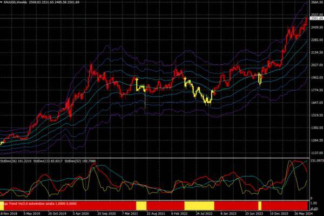This screenshot has width=324, height=216.
Task: Click the StdDev(26) indicator label
Action: click(x=16, y=161)
